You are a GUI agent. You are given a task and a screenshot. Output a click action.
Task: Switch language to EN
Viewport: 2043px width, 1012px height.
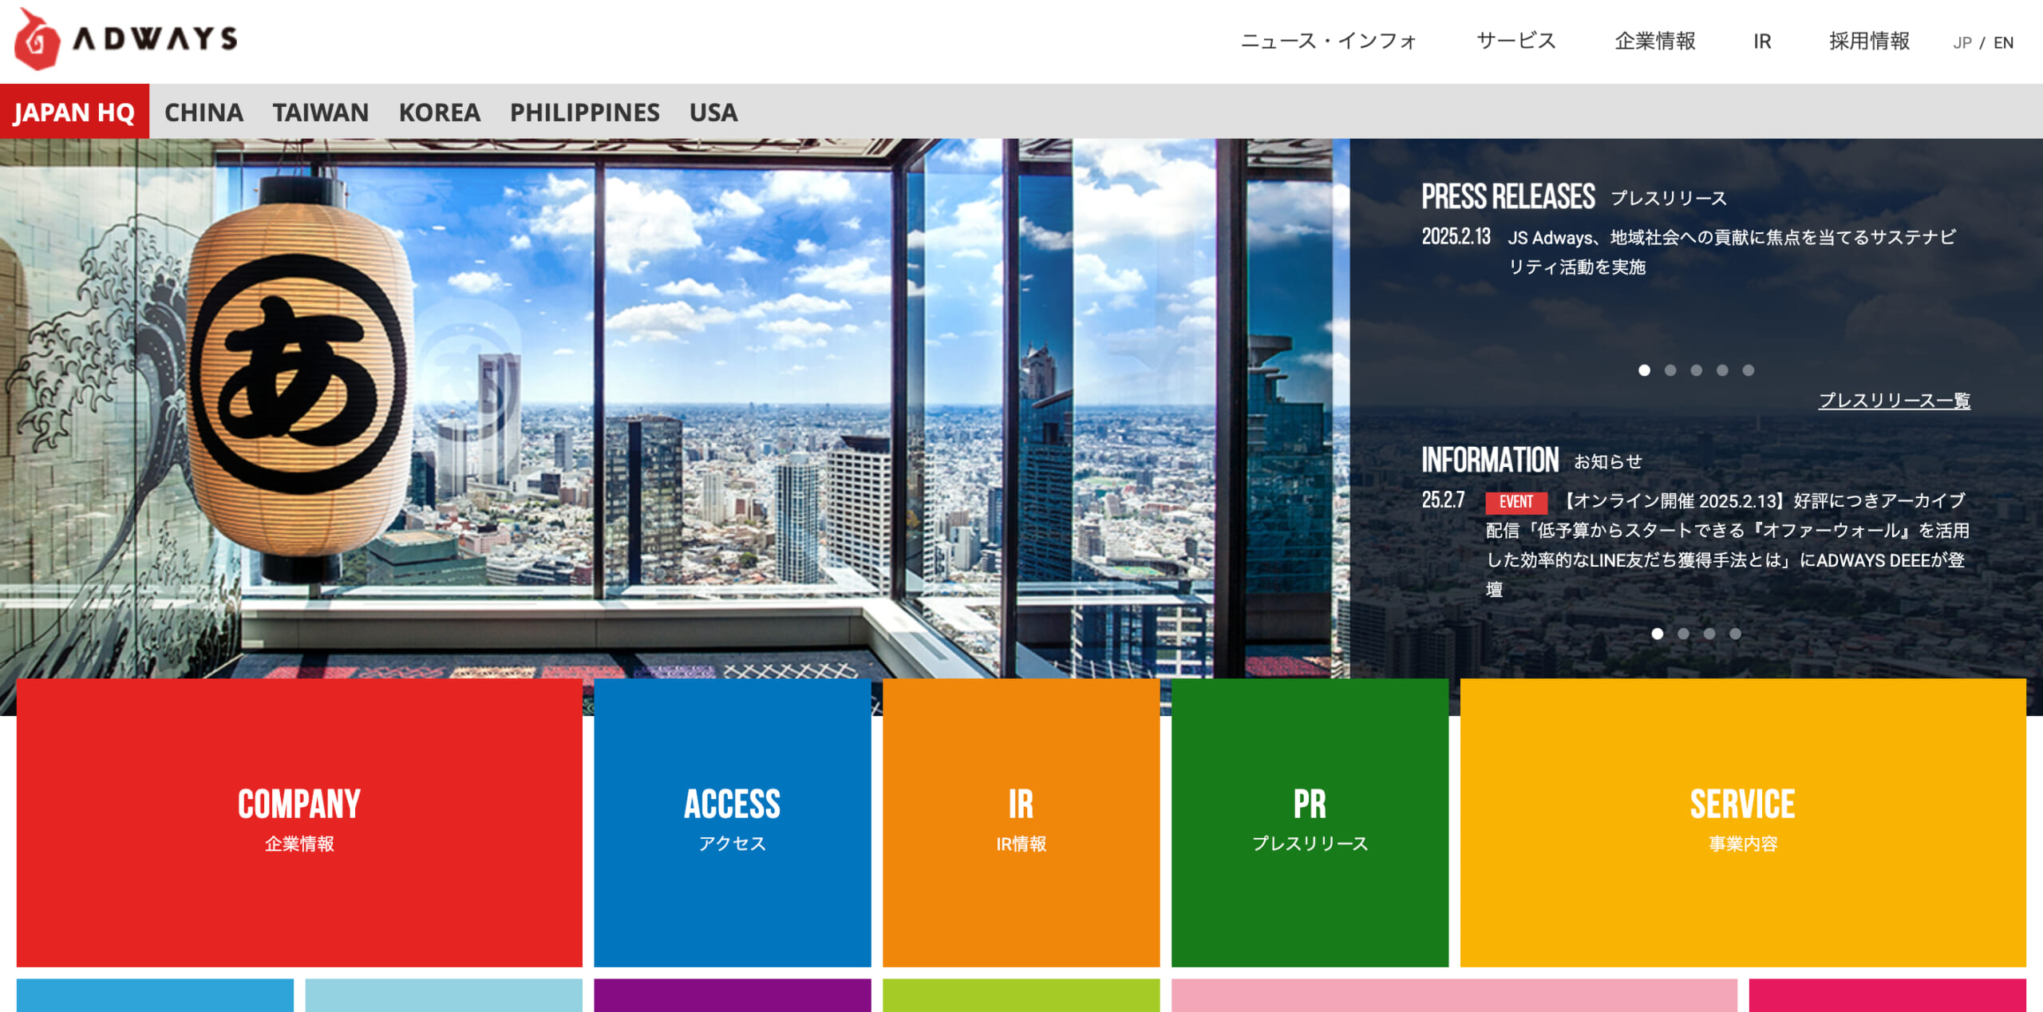[x=2003, y=43]
